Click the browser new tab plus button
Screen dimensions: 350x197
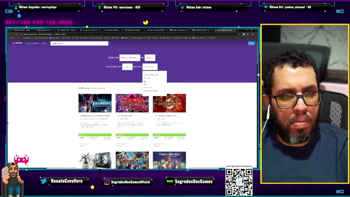coord(238,30)
